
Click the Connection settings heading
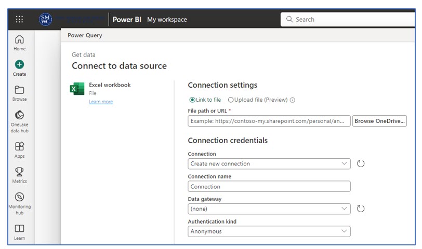[222, 85]
